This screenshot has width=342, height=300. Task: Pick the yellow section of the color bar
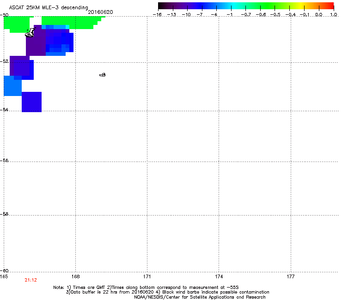click(300, 6)
